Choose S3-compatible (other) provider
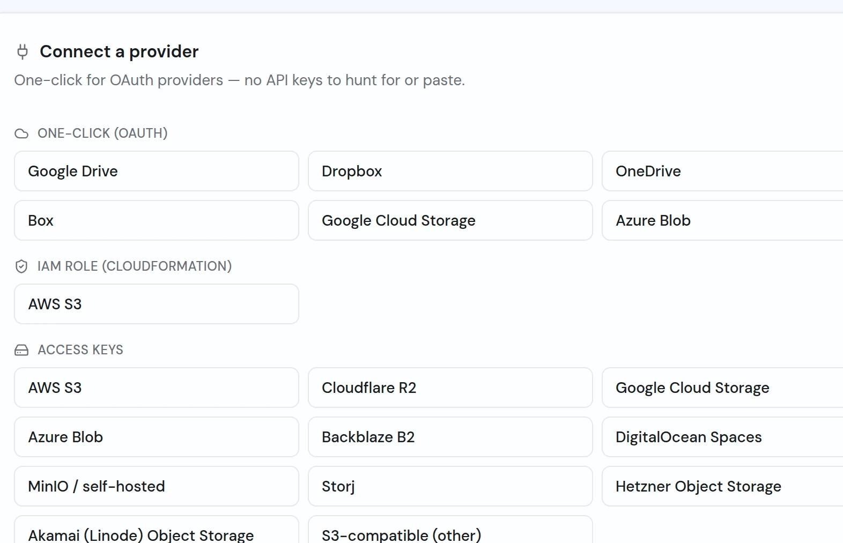The image size is (843, 543). point(450,530)
